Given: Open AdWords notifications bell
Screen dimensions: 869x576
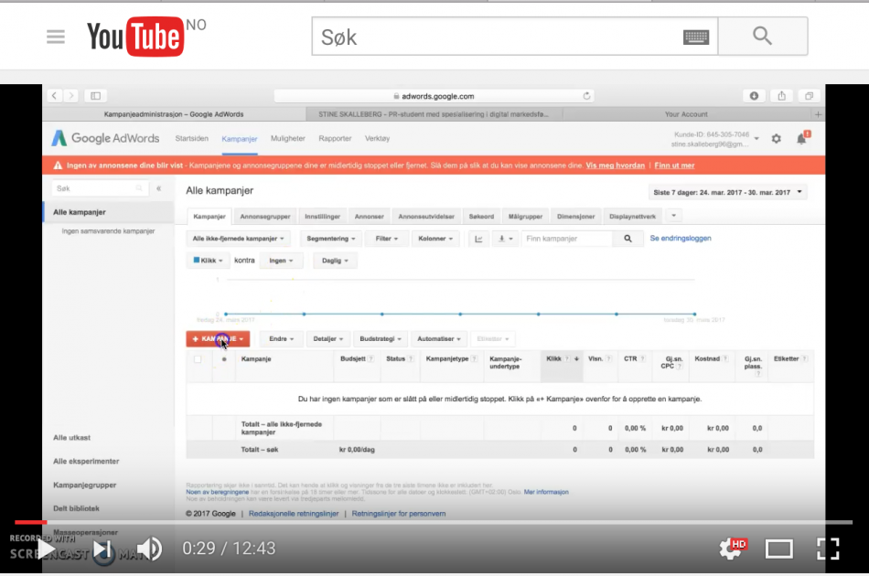Looking at the screenshot, I should tap(802, 138).
